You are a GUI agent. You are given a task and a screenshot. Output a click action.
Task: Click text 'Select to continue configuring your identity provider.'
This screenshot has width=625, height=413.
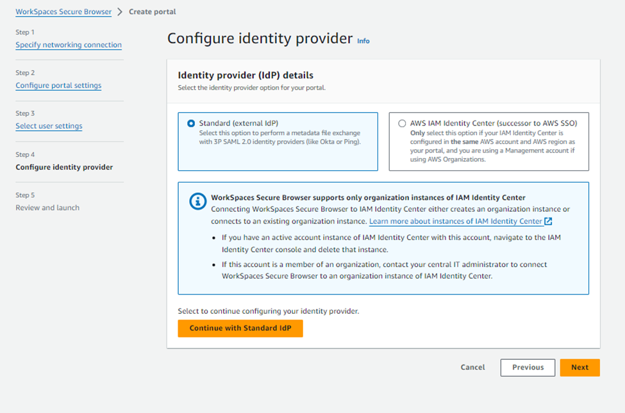tap(268, 311)
